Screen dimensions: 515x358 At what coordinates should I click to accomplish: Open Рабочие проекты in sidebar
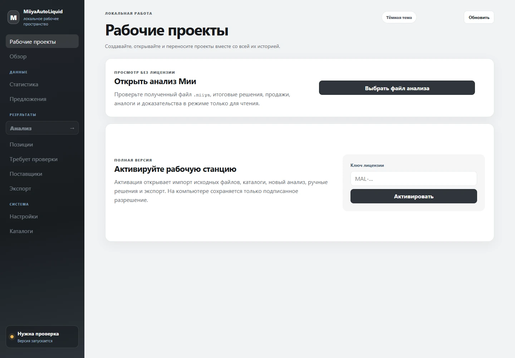click(42, 42)
